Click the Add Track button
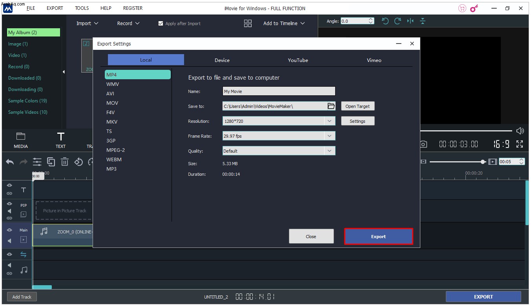 22,297
